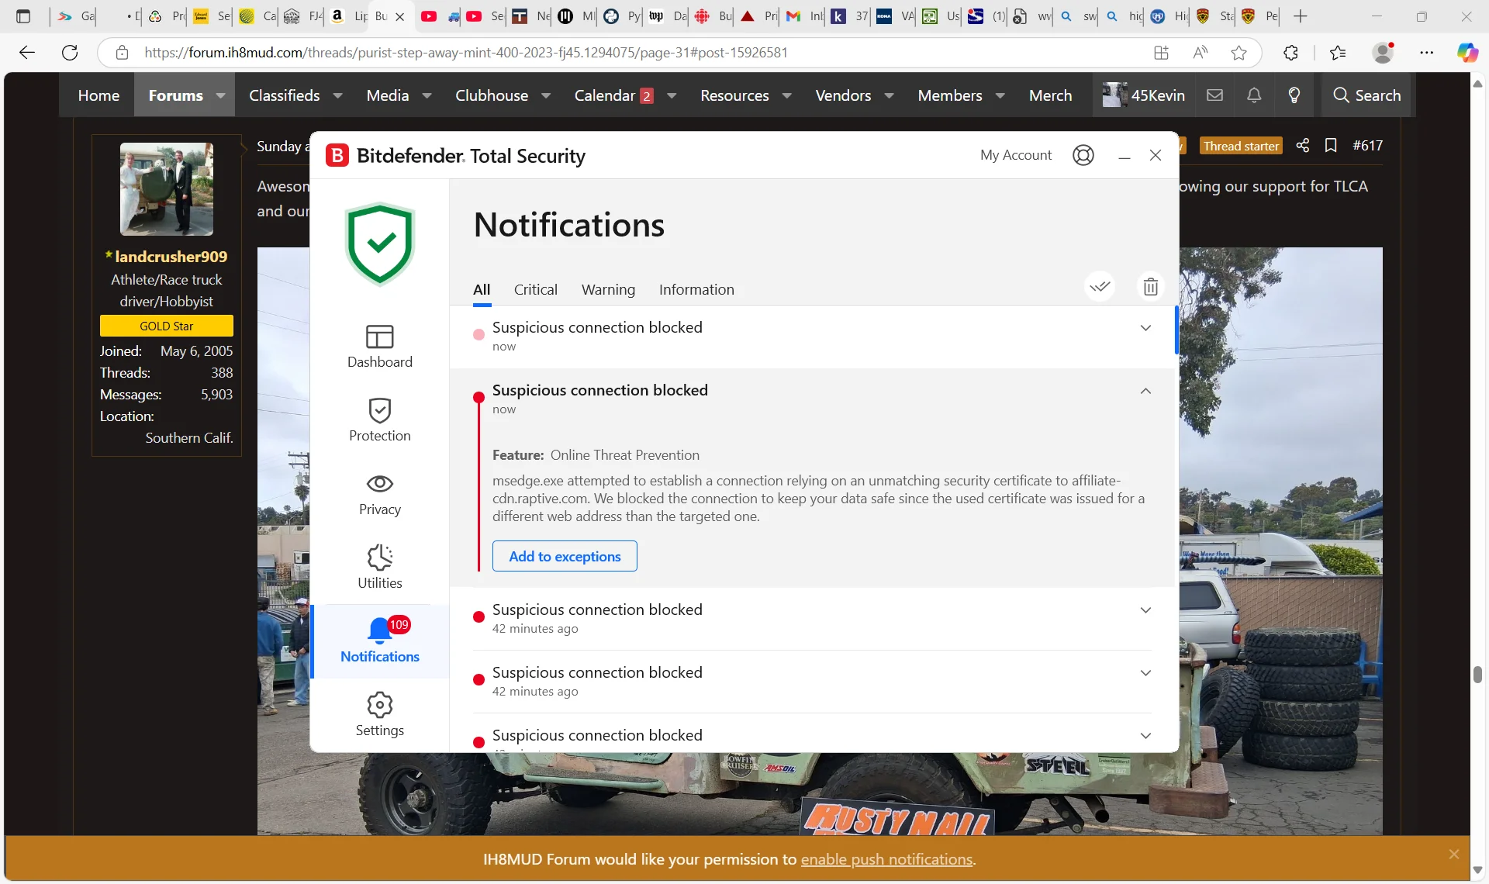
Task: Click enable push notifications link
Action: tap(886, 859)
